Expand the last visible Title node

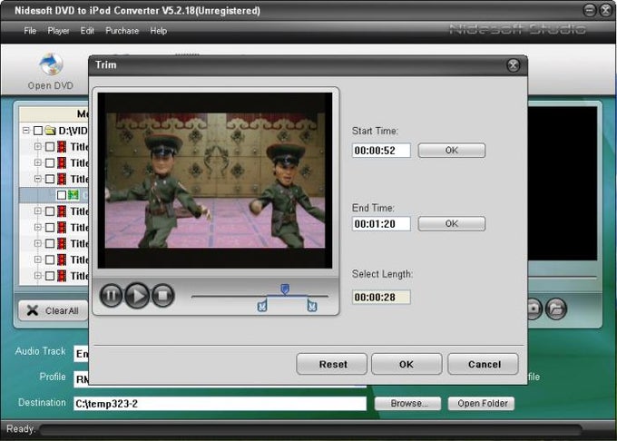tap(38, 275)
